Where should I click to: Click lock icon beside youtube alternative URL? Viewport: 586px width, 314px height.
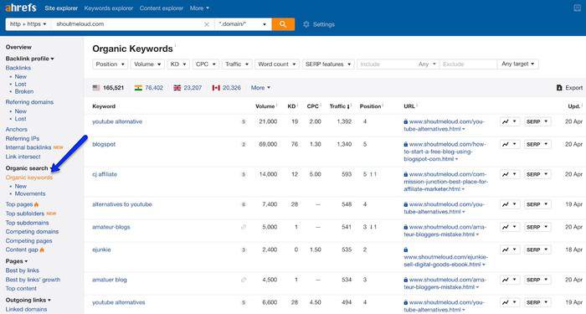coord(406,121)
